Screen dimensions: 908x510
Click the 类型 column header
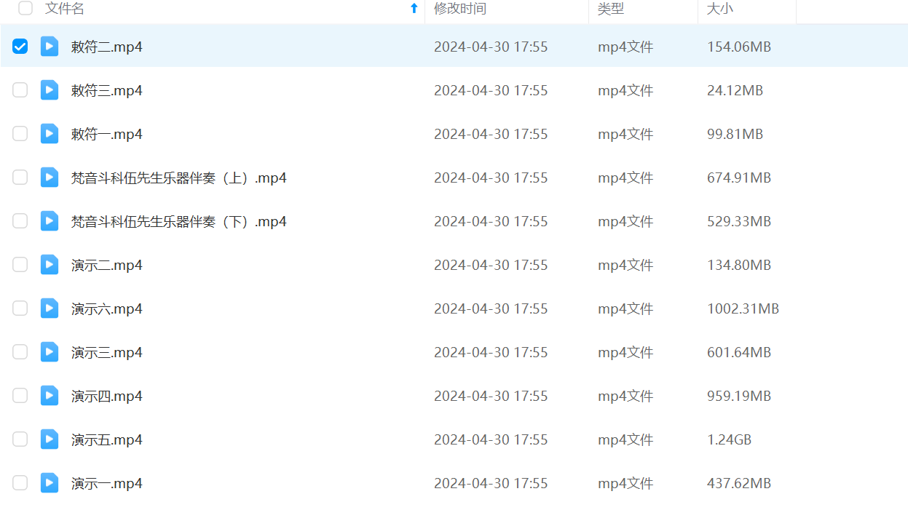(611, 9)
